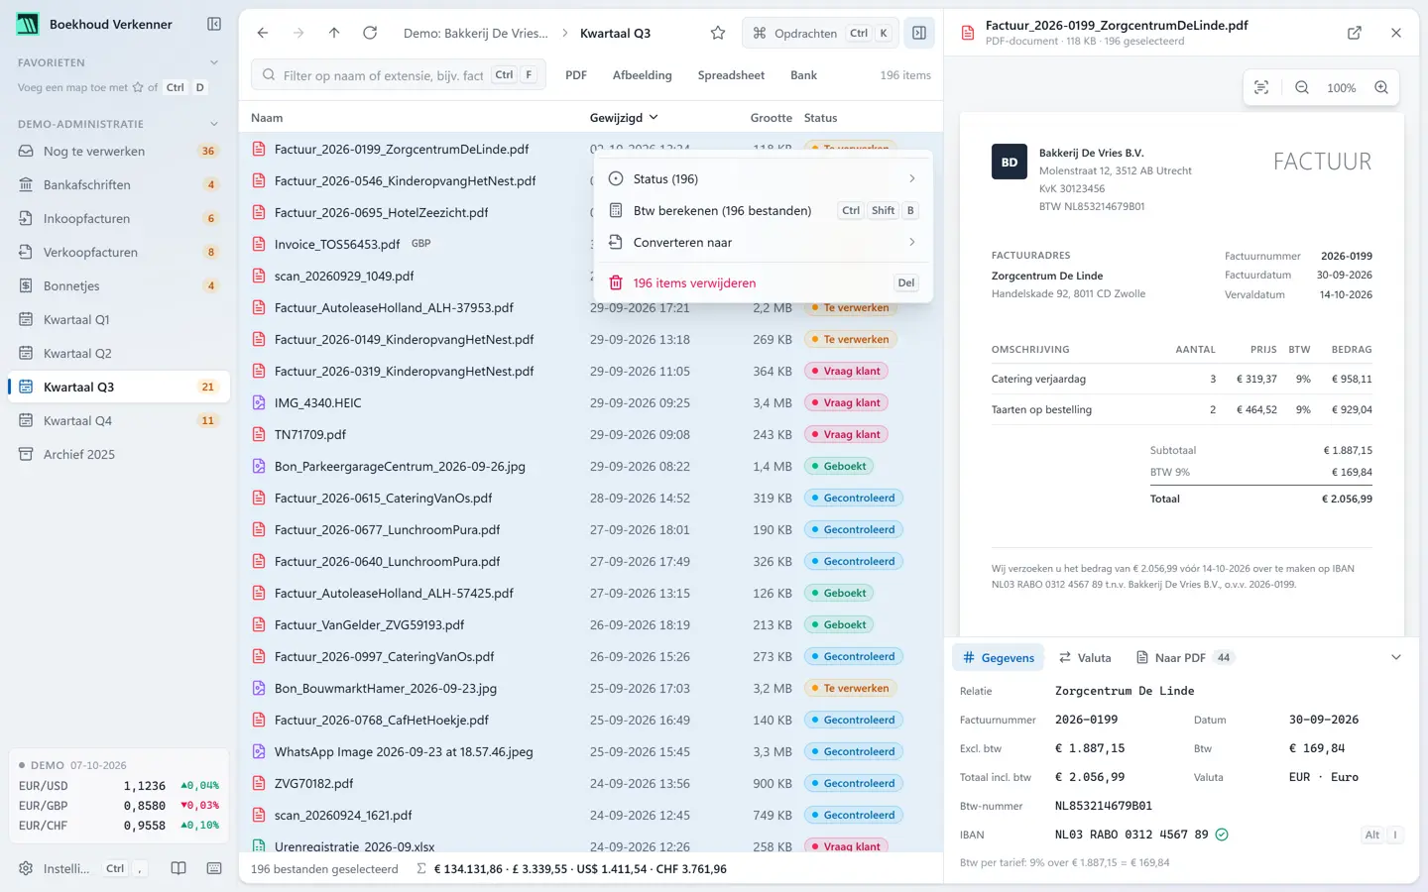The image size is (1428, 892).
Task: Open Bankafschriften in the sidebar
Action: pos(119,184)
